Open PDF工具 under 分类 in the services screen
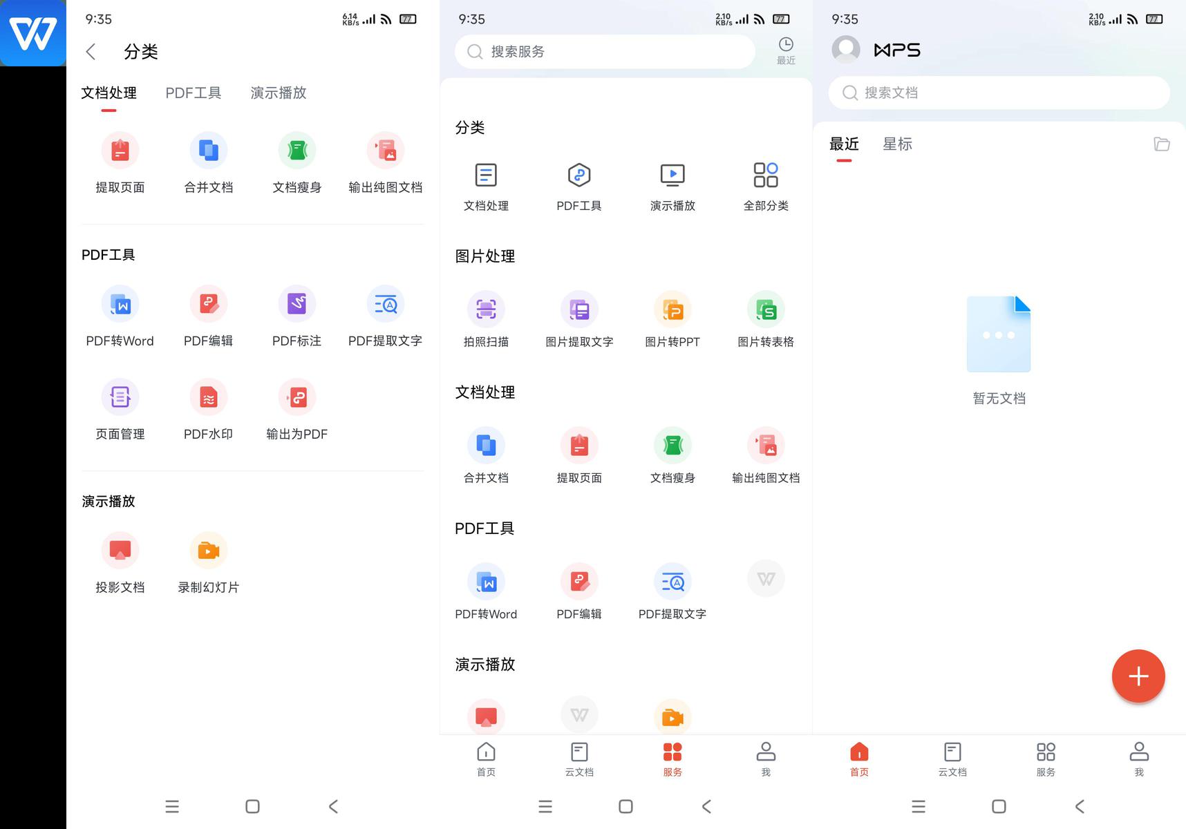The image size is (1186, 829). [579, 187]
